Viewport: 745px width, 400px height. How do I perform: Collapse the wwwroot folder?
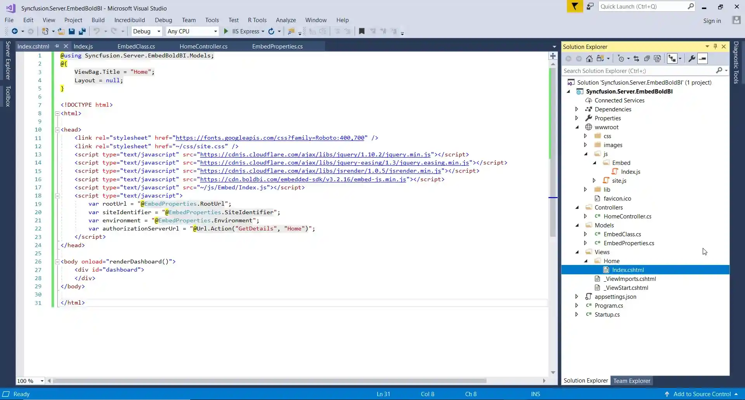pos(577,127)
